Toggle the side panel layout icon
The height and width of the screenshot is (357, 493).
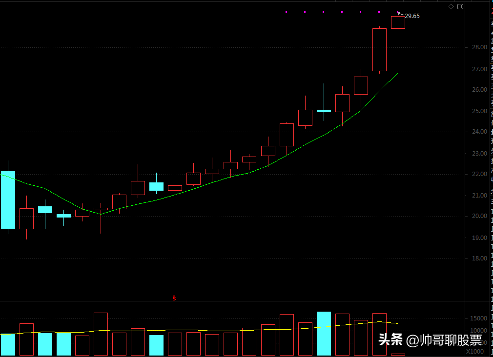460,6
